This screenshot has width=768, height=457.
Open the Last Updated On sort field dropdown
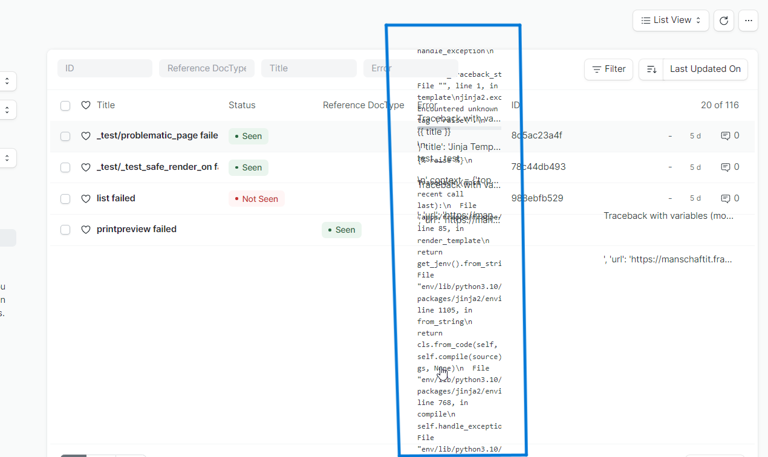[705, 69]
